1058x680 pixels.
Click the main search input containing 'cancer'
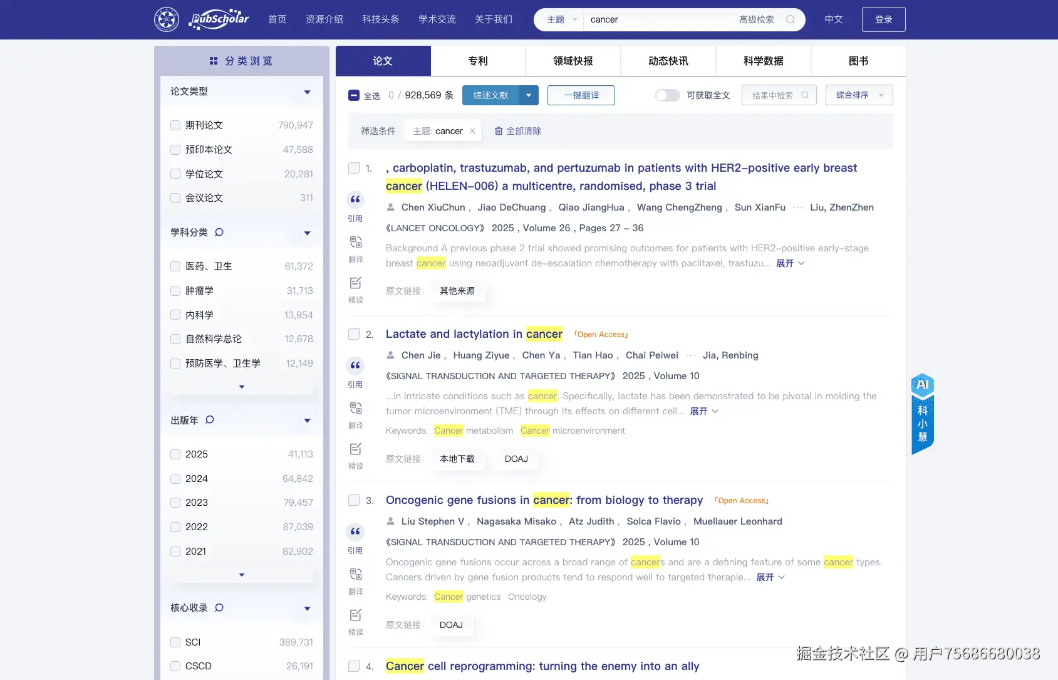point(658,19)
